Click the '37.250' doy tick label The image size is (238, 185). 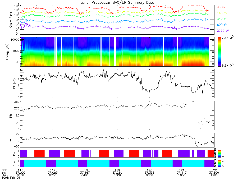(117, 173)
